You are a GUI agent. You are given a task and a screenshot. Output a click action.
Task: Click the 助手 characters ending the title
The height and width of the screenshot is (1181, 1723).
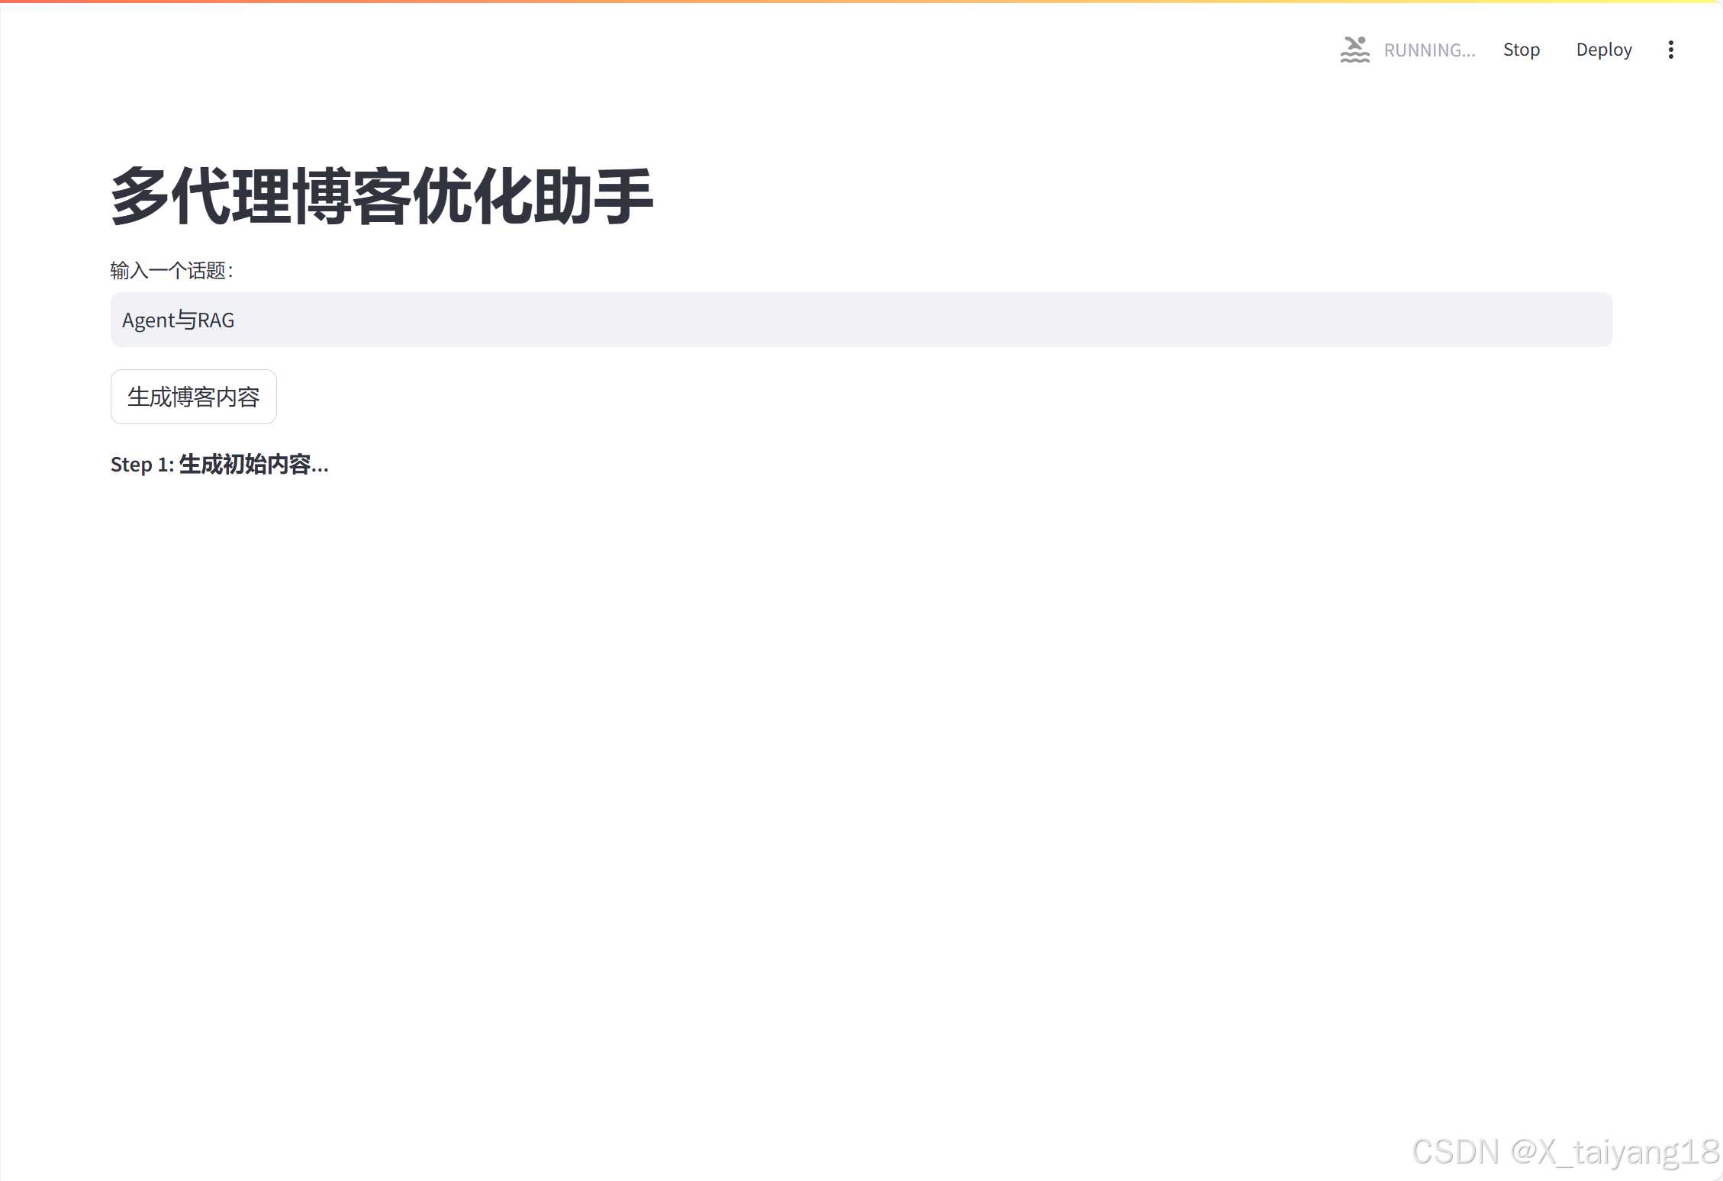pyautogui.click(x=594, y=196)
